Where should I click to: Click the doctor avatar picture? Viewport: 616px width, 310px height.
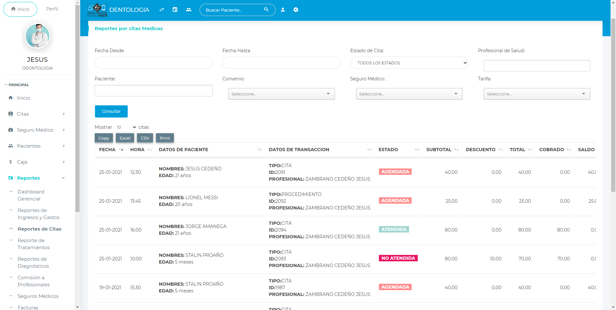pyautogui.click(x=38, y=36)
